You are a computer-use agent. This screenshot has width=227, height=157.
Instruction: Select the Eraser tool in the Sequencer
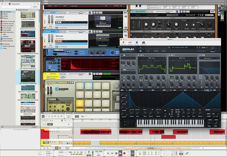click(x=49, y=116)
